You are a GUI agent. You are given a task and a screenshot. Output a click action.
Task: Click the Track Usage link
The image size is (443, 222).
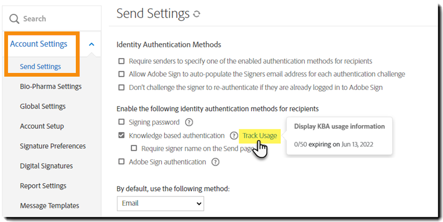(259, 136)
